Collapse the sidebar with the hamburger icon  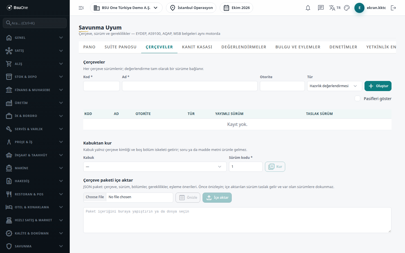click(81, 8)
